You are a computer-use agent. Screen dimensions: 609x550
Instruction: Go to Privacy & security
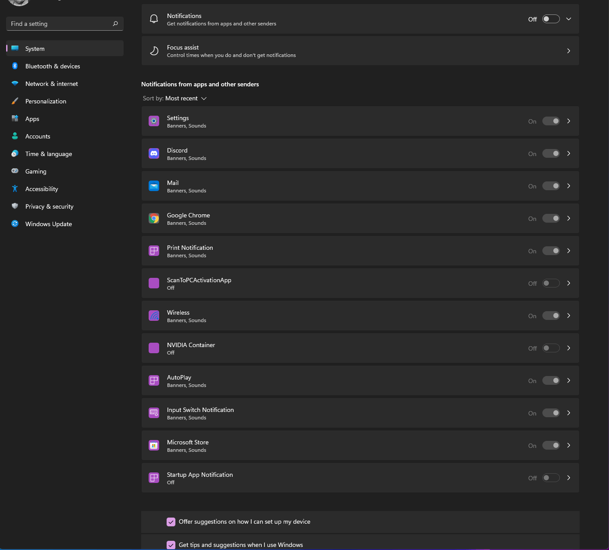65,206
